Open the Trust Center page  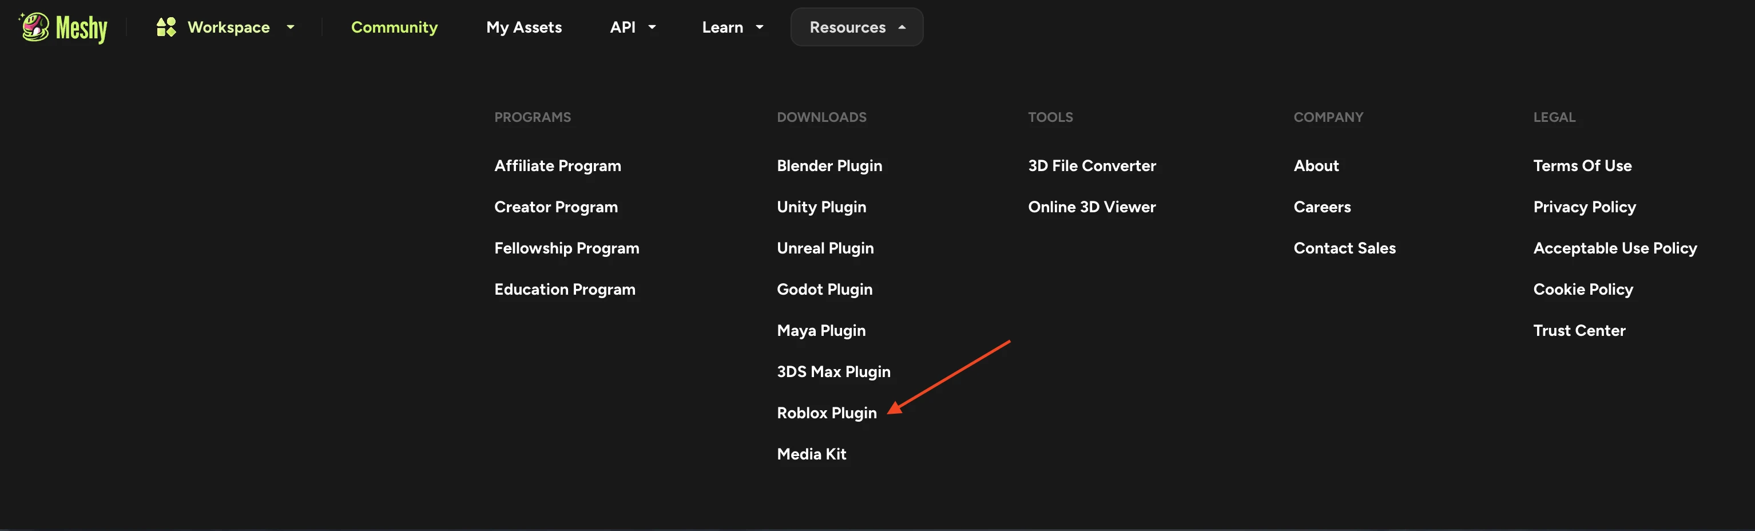1579,331
